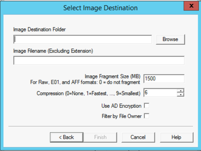This screenshot has width=201, height=151.
Task: Click the Image Destination Folder text field
Action: [x=83, y=39]
